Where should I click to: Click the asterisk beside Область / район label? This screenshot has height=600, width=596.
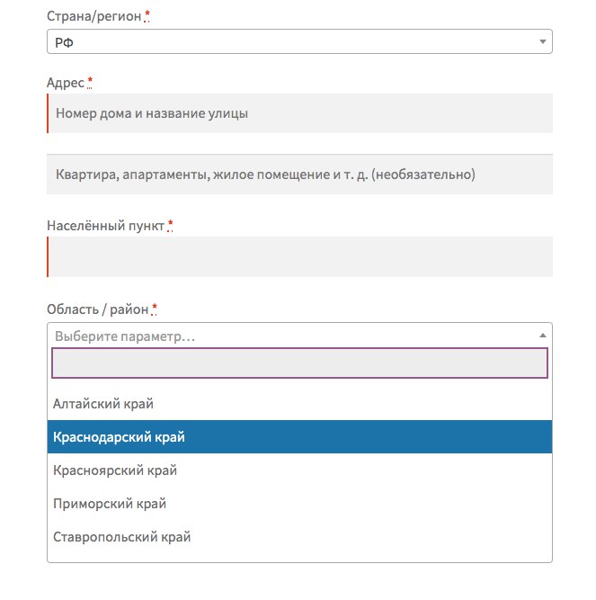point(155,309)
